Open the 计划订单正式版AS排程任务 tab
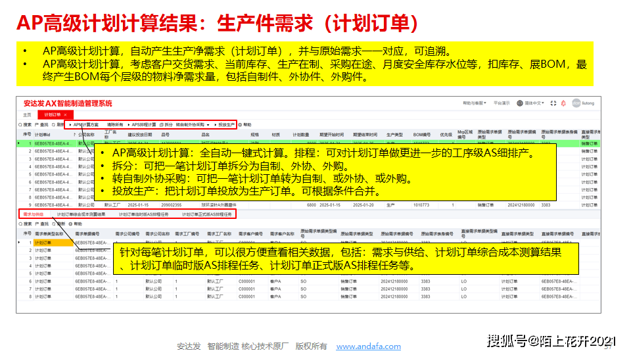631x355 pixels. (207, 214)
